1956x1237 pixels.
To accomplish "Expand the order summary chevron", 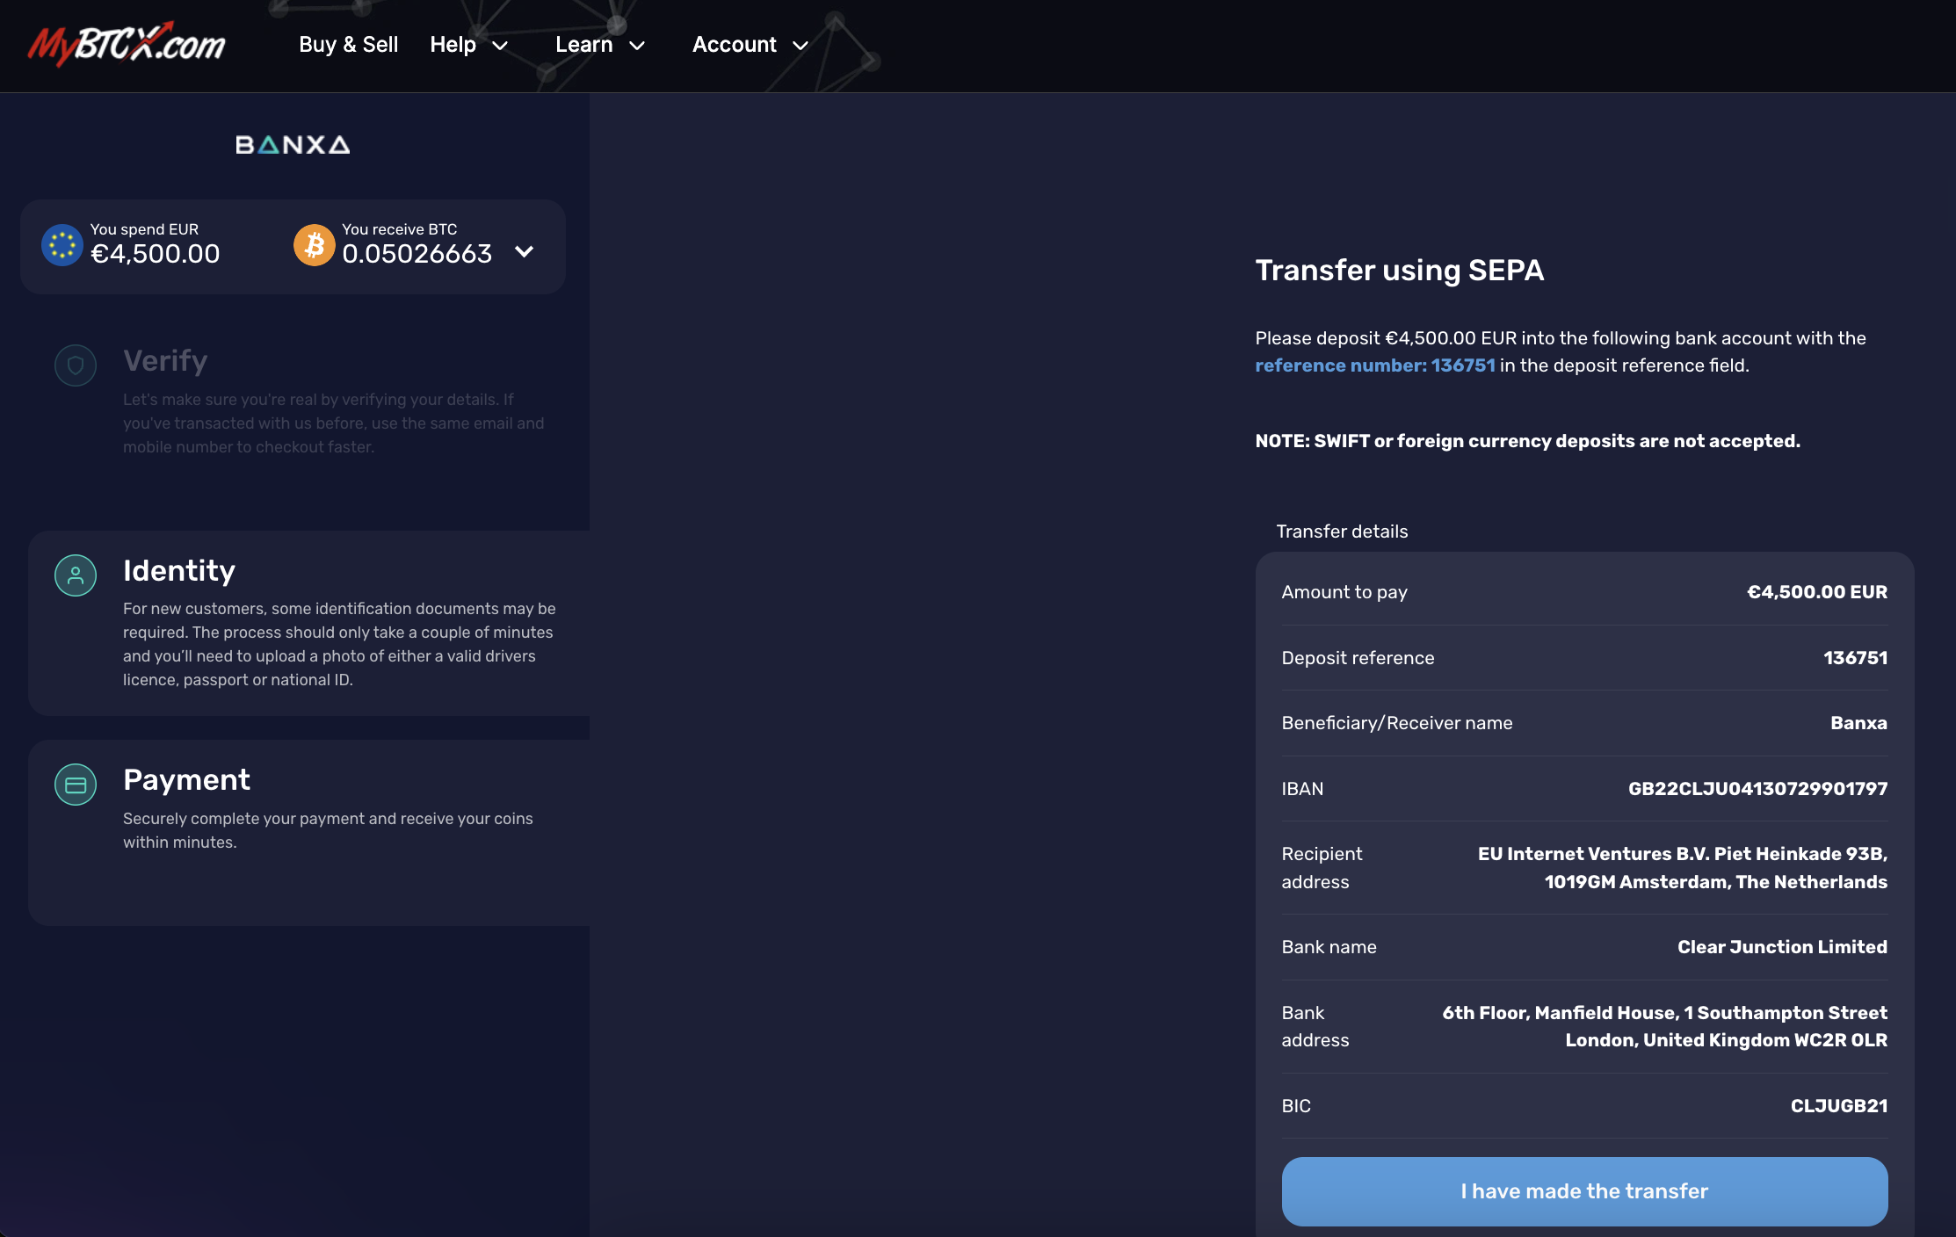I will pos(525,252).
